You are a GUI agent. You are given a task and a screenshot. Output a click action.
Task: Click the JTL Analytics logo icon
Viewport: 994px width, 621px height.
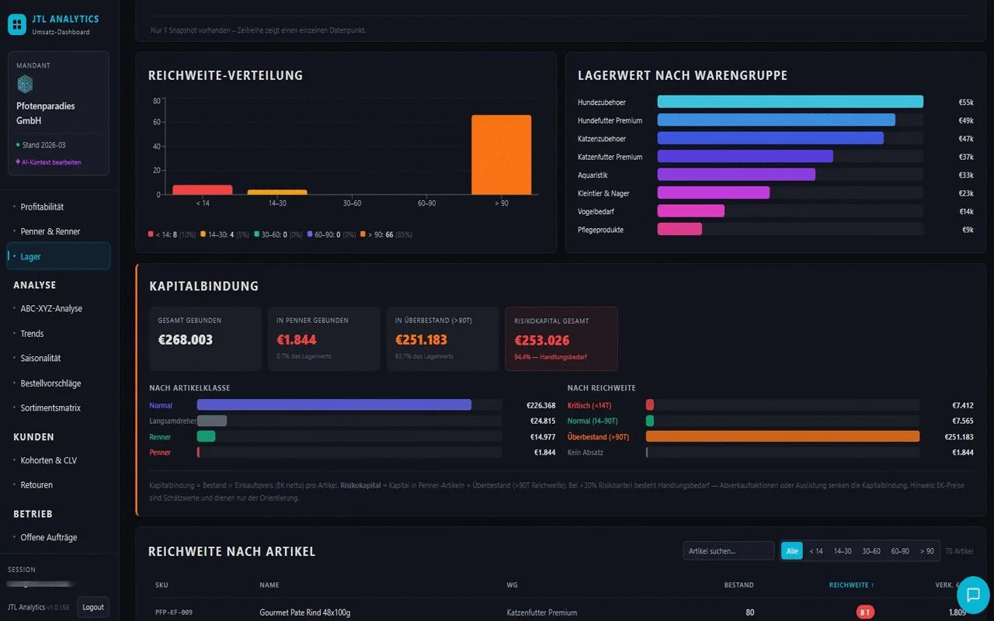(x=17, y=24)
